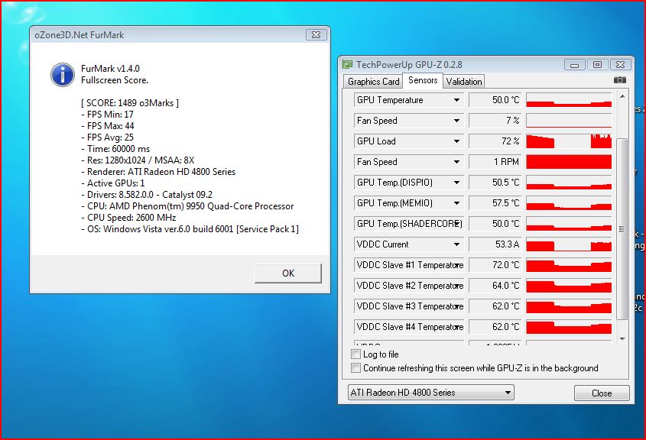Viewport: 646px width, 440px height.
Task: Click the GPU Temperature value 50.0 °C
Action: pos(495,100)
